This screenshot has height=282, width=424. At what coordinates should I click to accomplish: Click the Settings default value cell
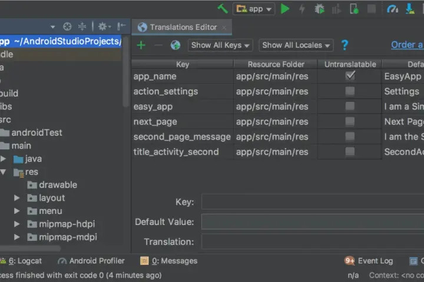403,92
